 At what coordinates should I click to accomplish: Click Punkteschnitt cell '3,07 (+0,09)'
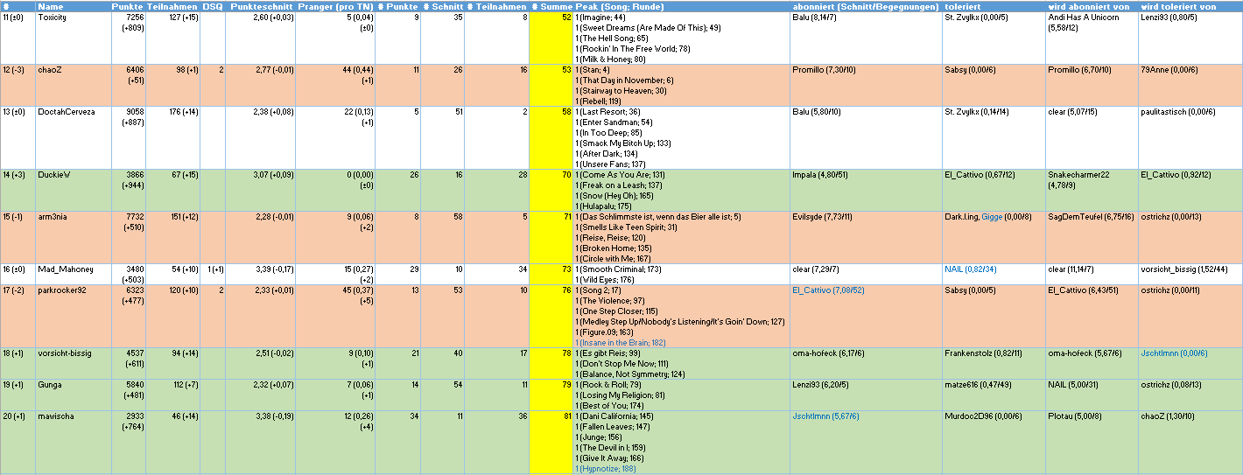coord(261,190)
